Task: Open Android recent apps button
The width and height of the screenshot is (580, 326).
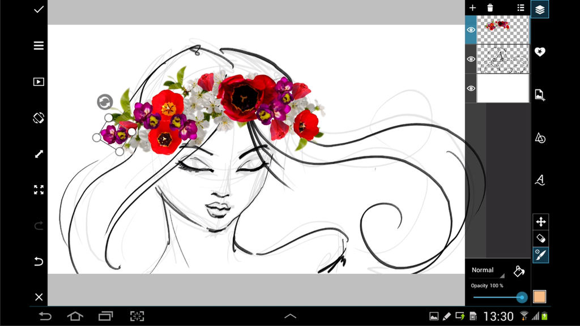Action: [105, 316]
